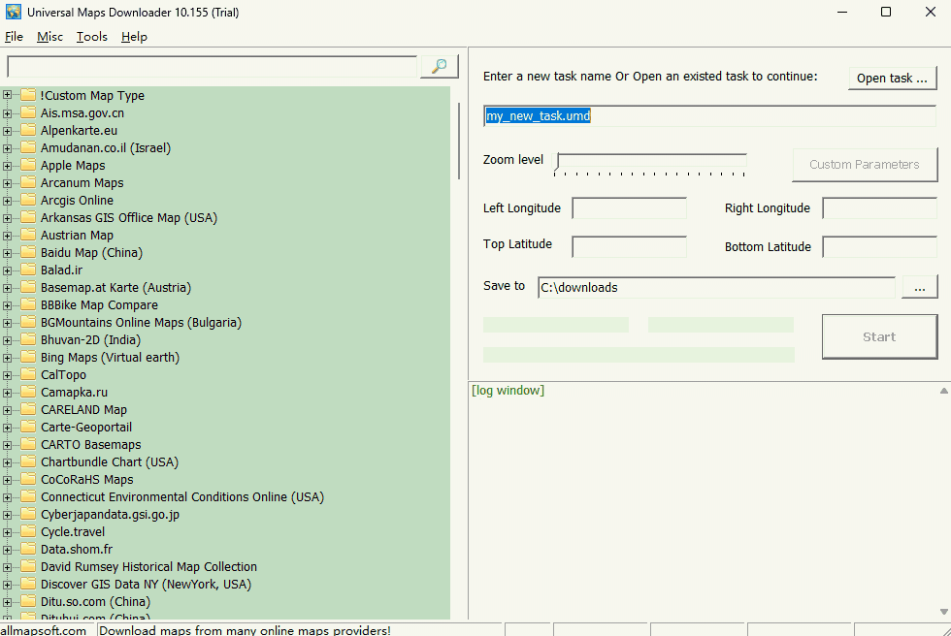
Task: Expand the David Rumsey Historical Map Collection node
Action: (x=8, y=566)
